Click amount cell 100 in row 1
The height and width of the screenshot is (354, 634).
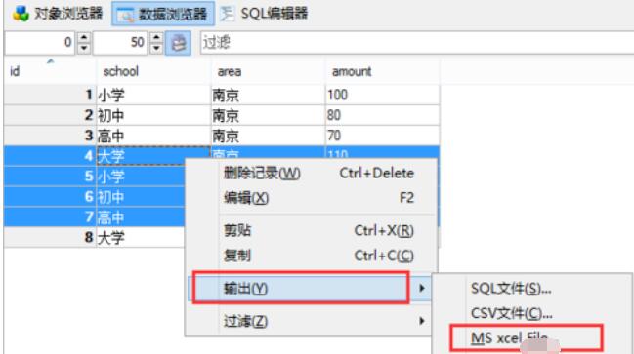382,96
